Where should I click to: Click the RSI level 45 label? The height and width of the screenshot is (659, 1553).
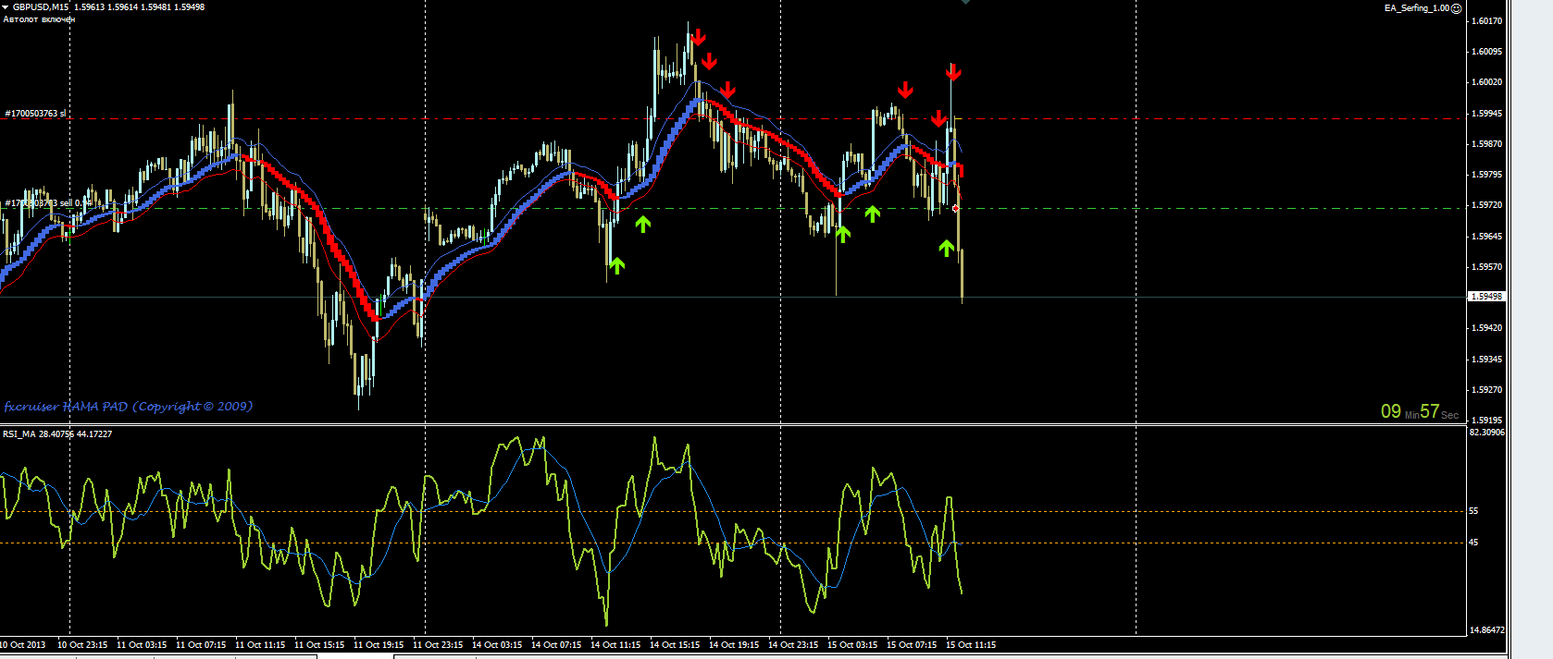[x=1474, y=543]
